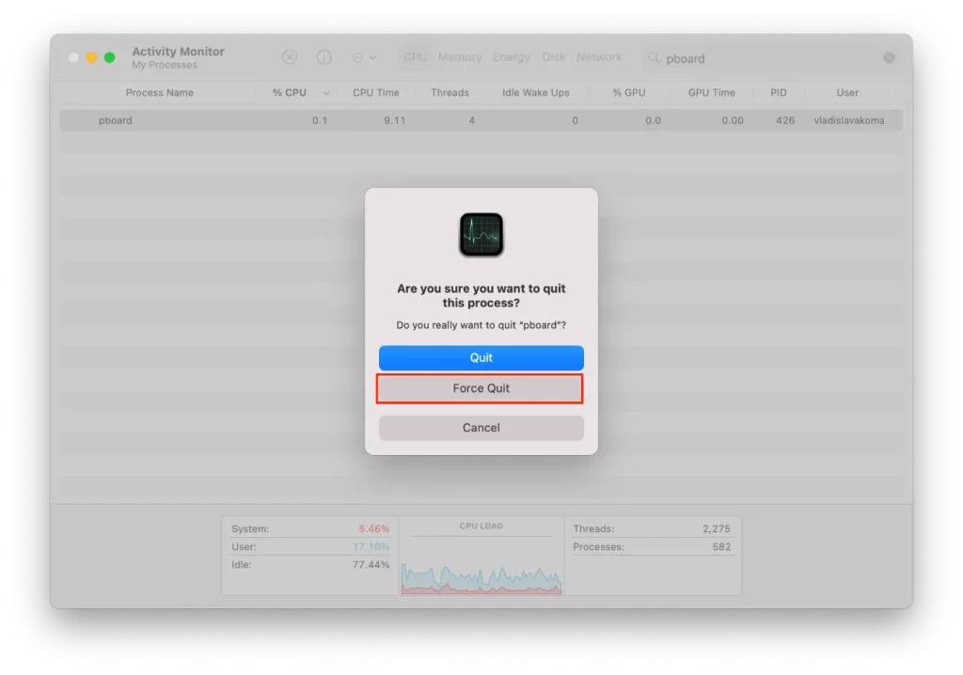
Task: Sort by Threads column header
Action: 450,93
